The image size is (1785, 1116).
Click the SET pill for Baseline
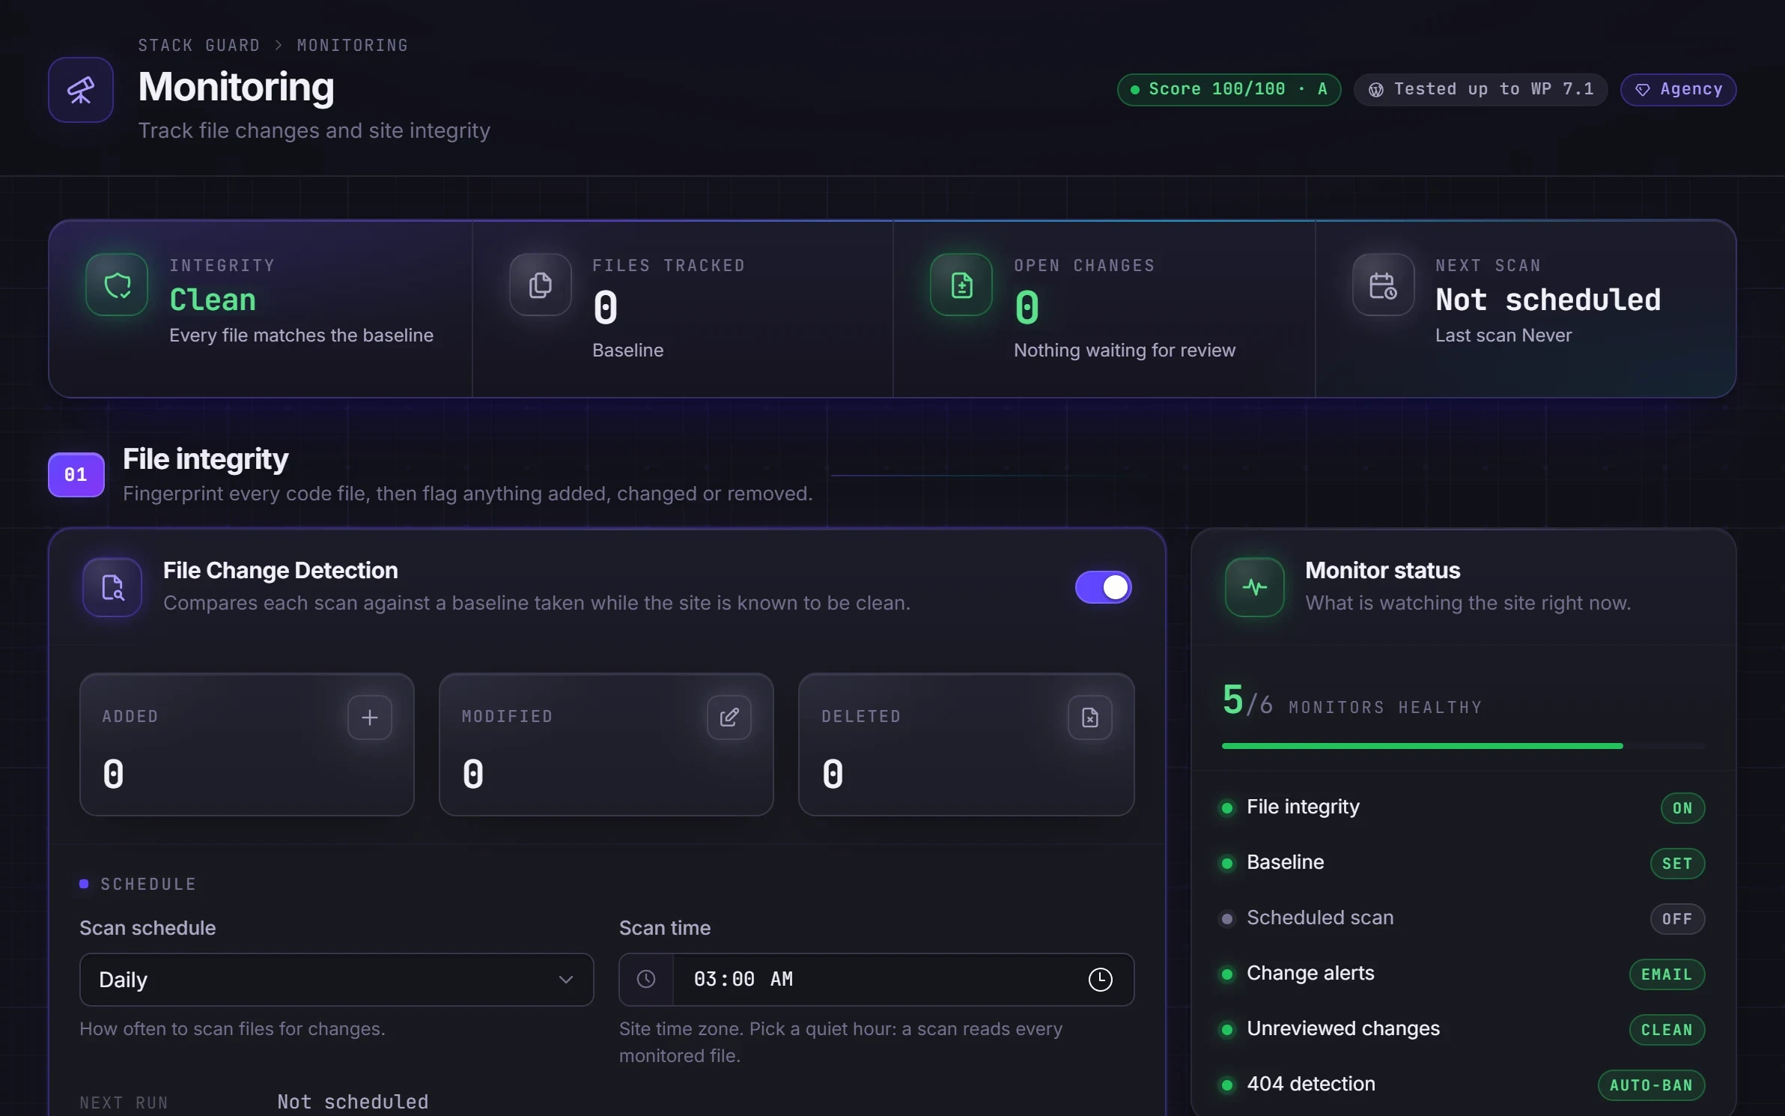1678,864
